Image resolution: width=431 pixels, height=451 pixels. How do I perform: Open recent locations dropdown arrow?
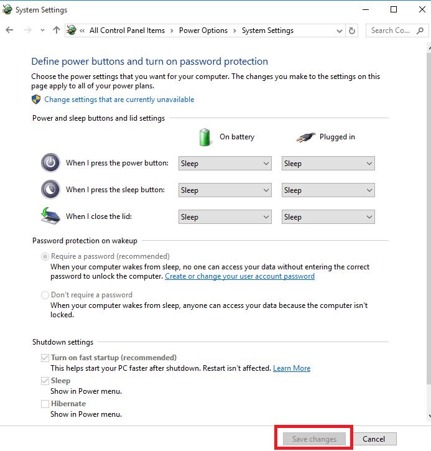42,30
